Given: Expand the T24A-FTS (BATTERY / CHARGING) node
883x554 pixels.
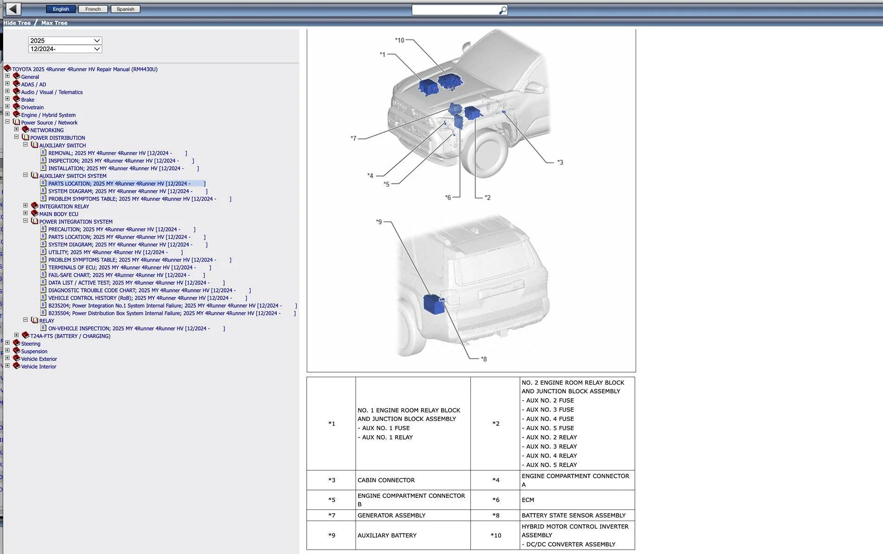Looking at the screenshot, I should [16, 335].
